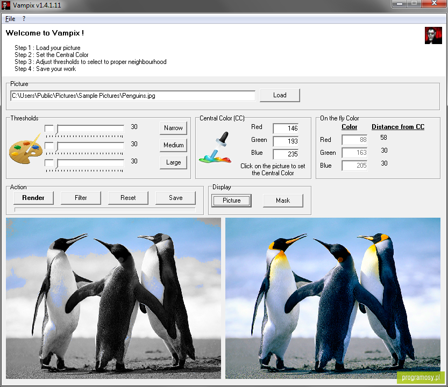Screen dimensions: 448x387
Task: Click the Filter button
Action: click(x=81, y=198)
